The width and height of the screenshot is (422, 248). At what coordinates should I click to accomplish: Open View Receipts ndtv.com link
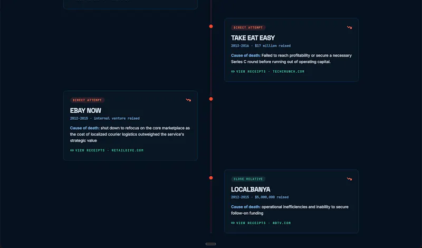[x=261, y=223]
